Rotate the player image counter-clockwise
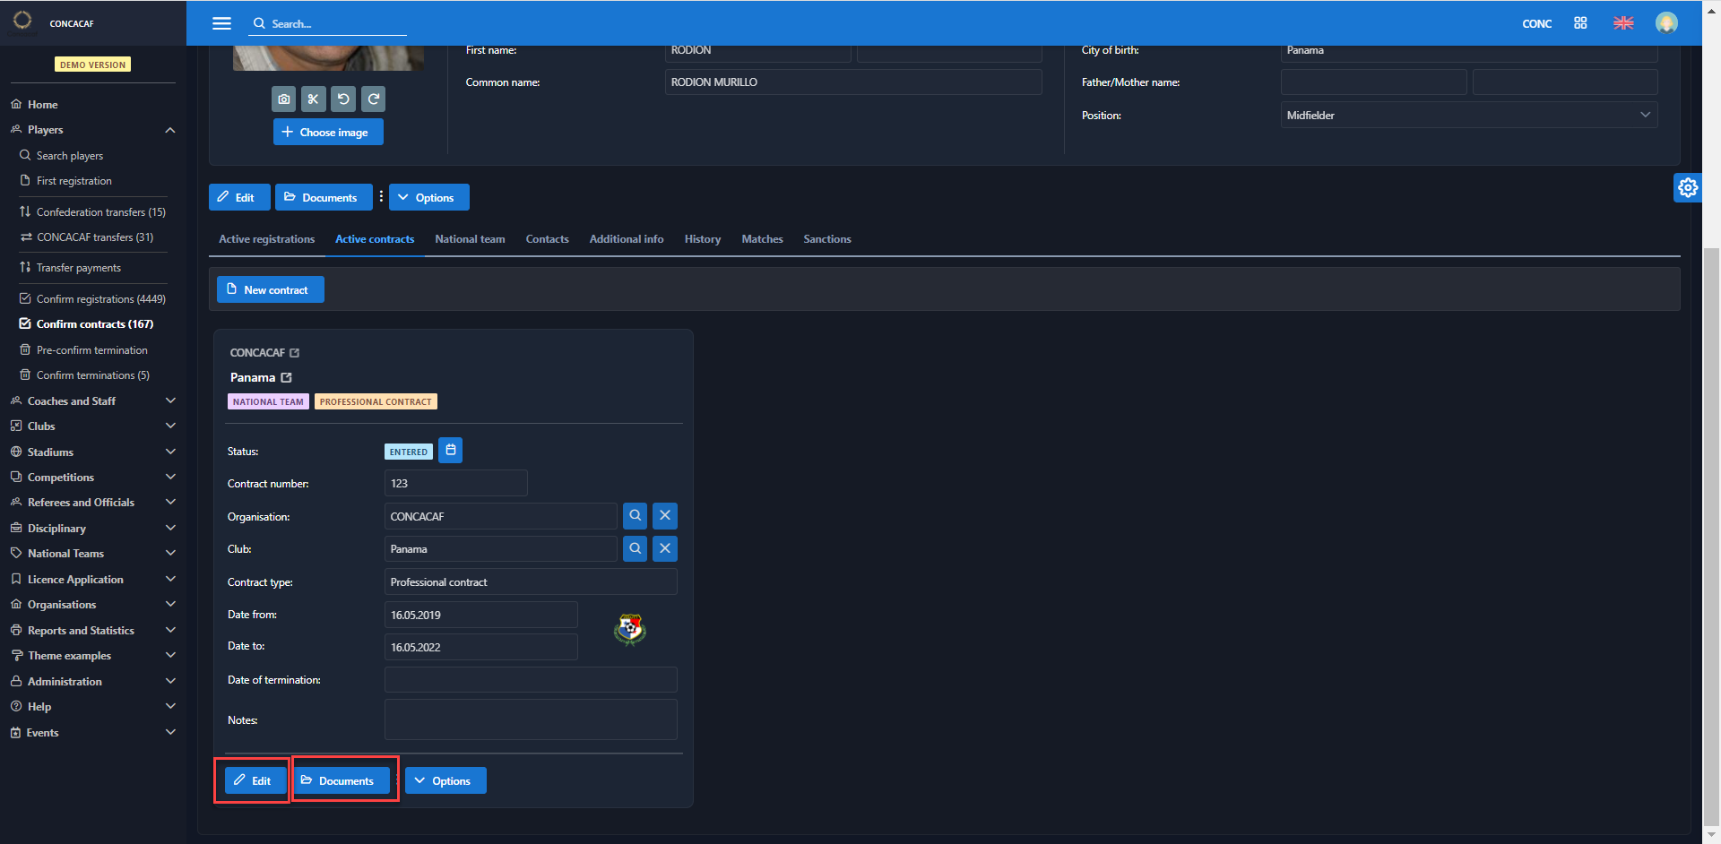This screenshot has width=1721, height=844. click(343, 99)
